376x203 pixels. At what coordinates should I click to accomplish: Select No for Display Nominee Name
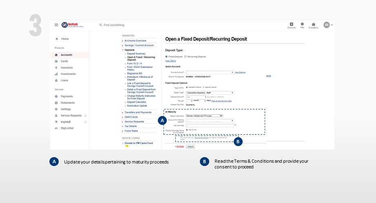point(192,130)
